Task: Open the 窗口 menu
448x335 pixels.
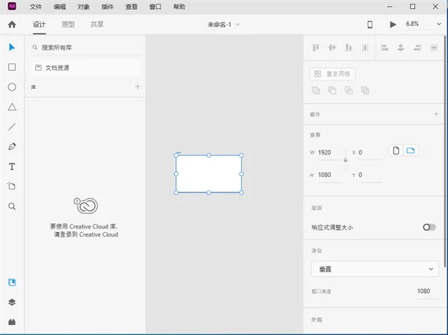Action: (155, 7)
